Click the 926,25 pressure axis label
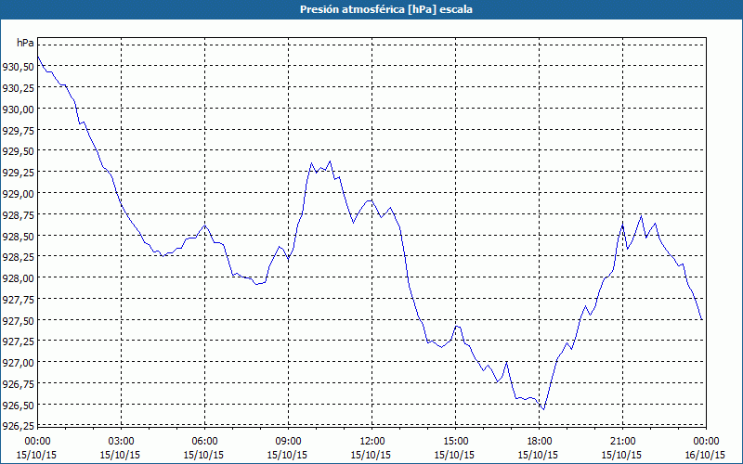 18,426
